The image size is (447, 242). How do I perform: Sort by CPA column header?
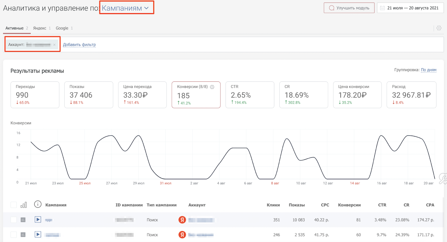(430, 205)
